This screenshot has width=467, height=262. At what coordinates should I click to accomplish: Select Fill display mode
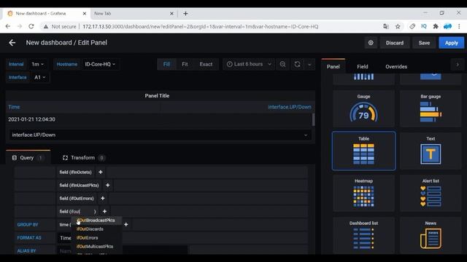click(x=166, y=64)
